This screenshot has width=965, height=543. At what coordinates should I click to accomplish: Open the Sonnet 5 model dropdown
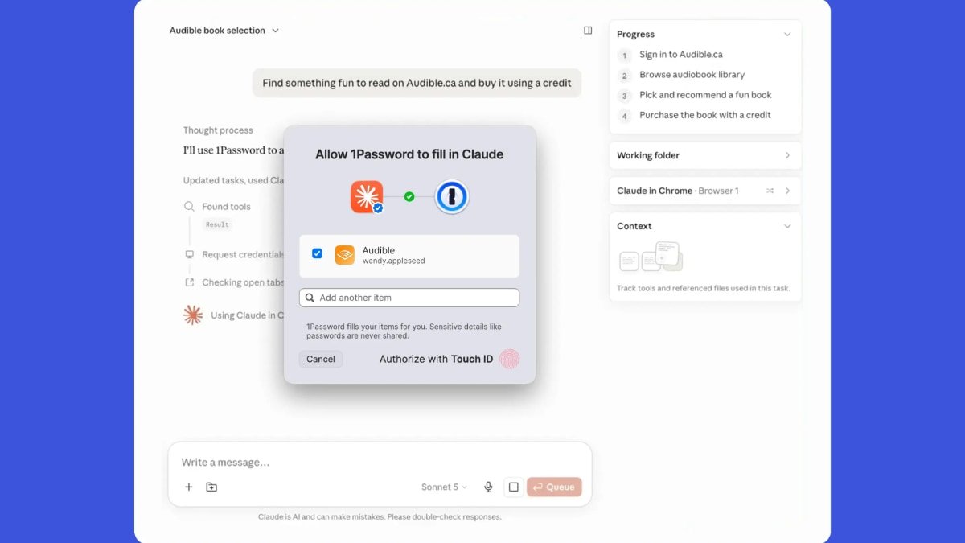point(444,487)
